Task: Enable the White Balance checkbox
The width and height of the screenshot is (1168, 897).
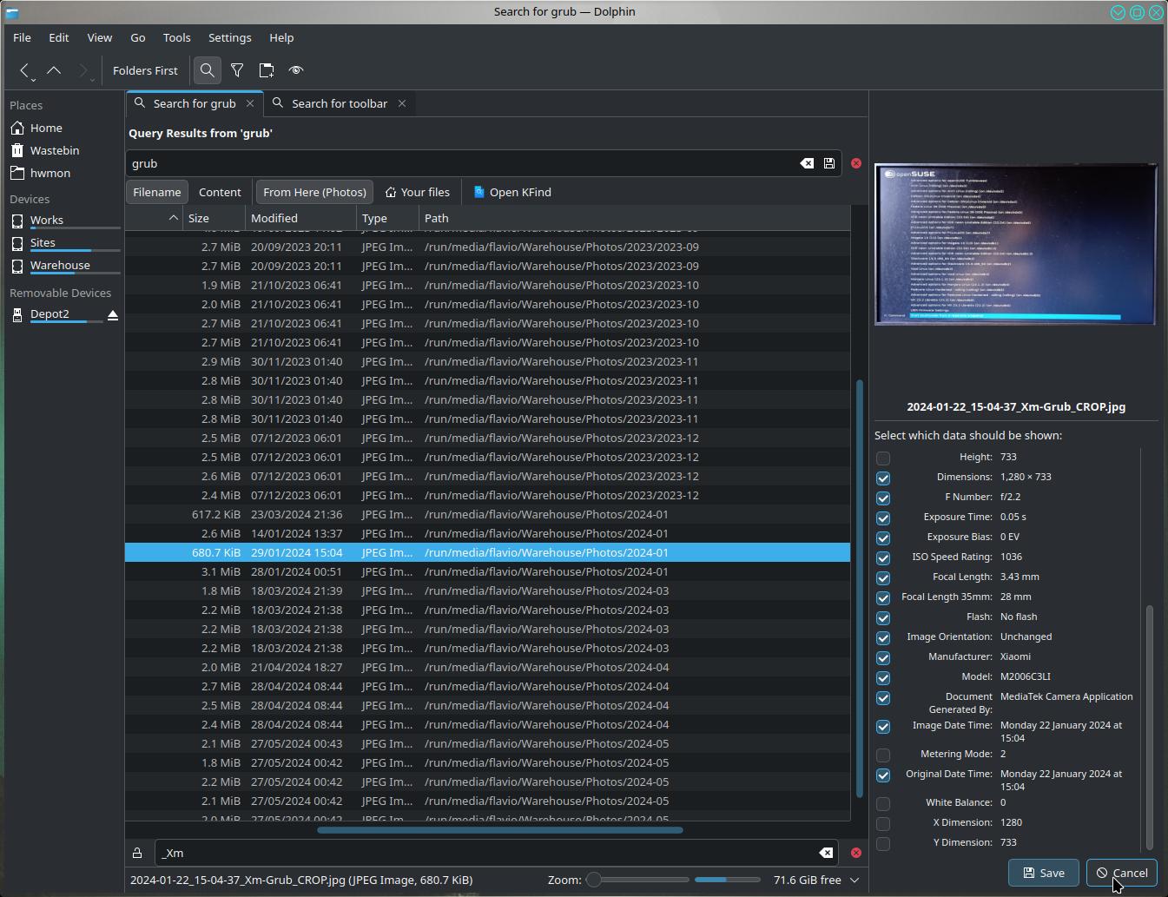Action: pos(883,803)
